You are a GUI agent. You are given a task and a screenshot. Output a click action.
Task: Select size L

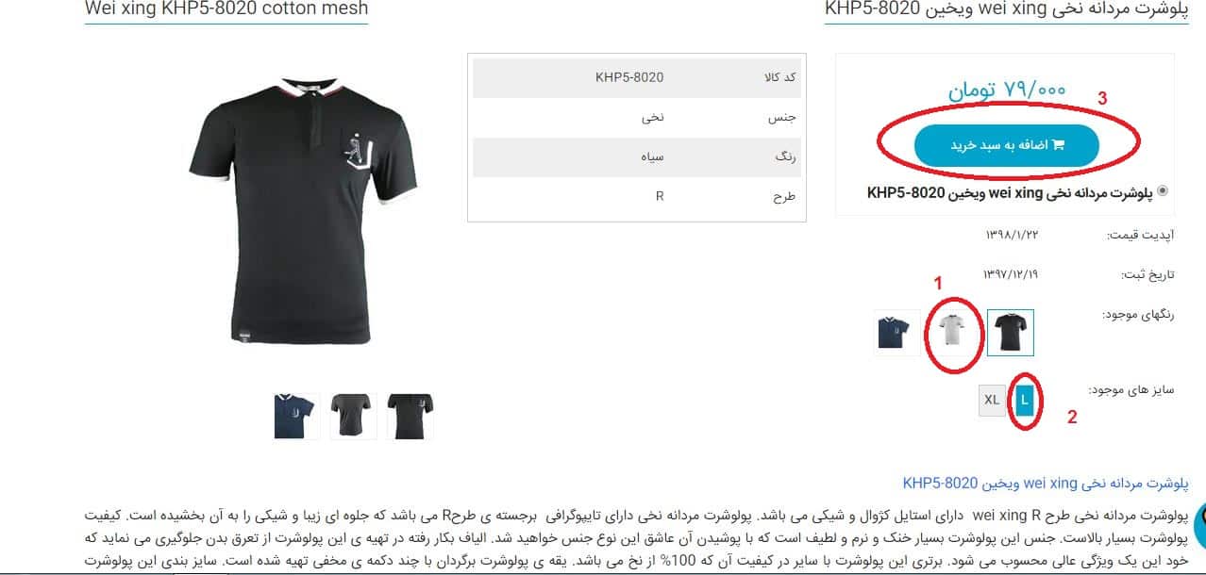coord(1025,400)
